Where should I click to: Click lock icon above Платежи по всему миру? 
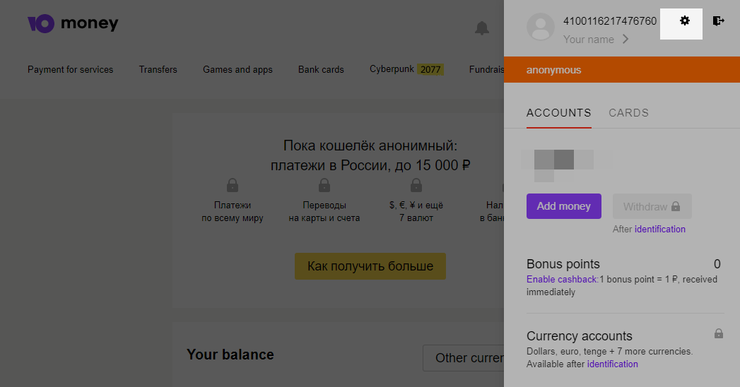[232, 186]
